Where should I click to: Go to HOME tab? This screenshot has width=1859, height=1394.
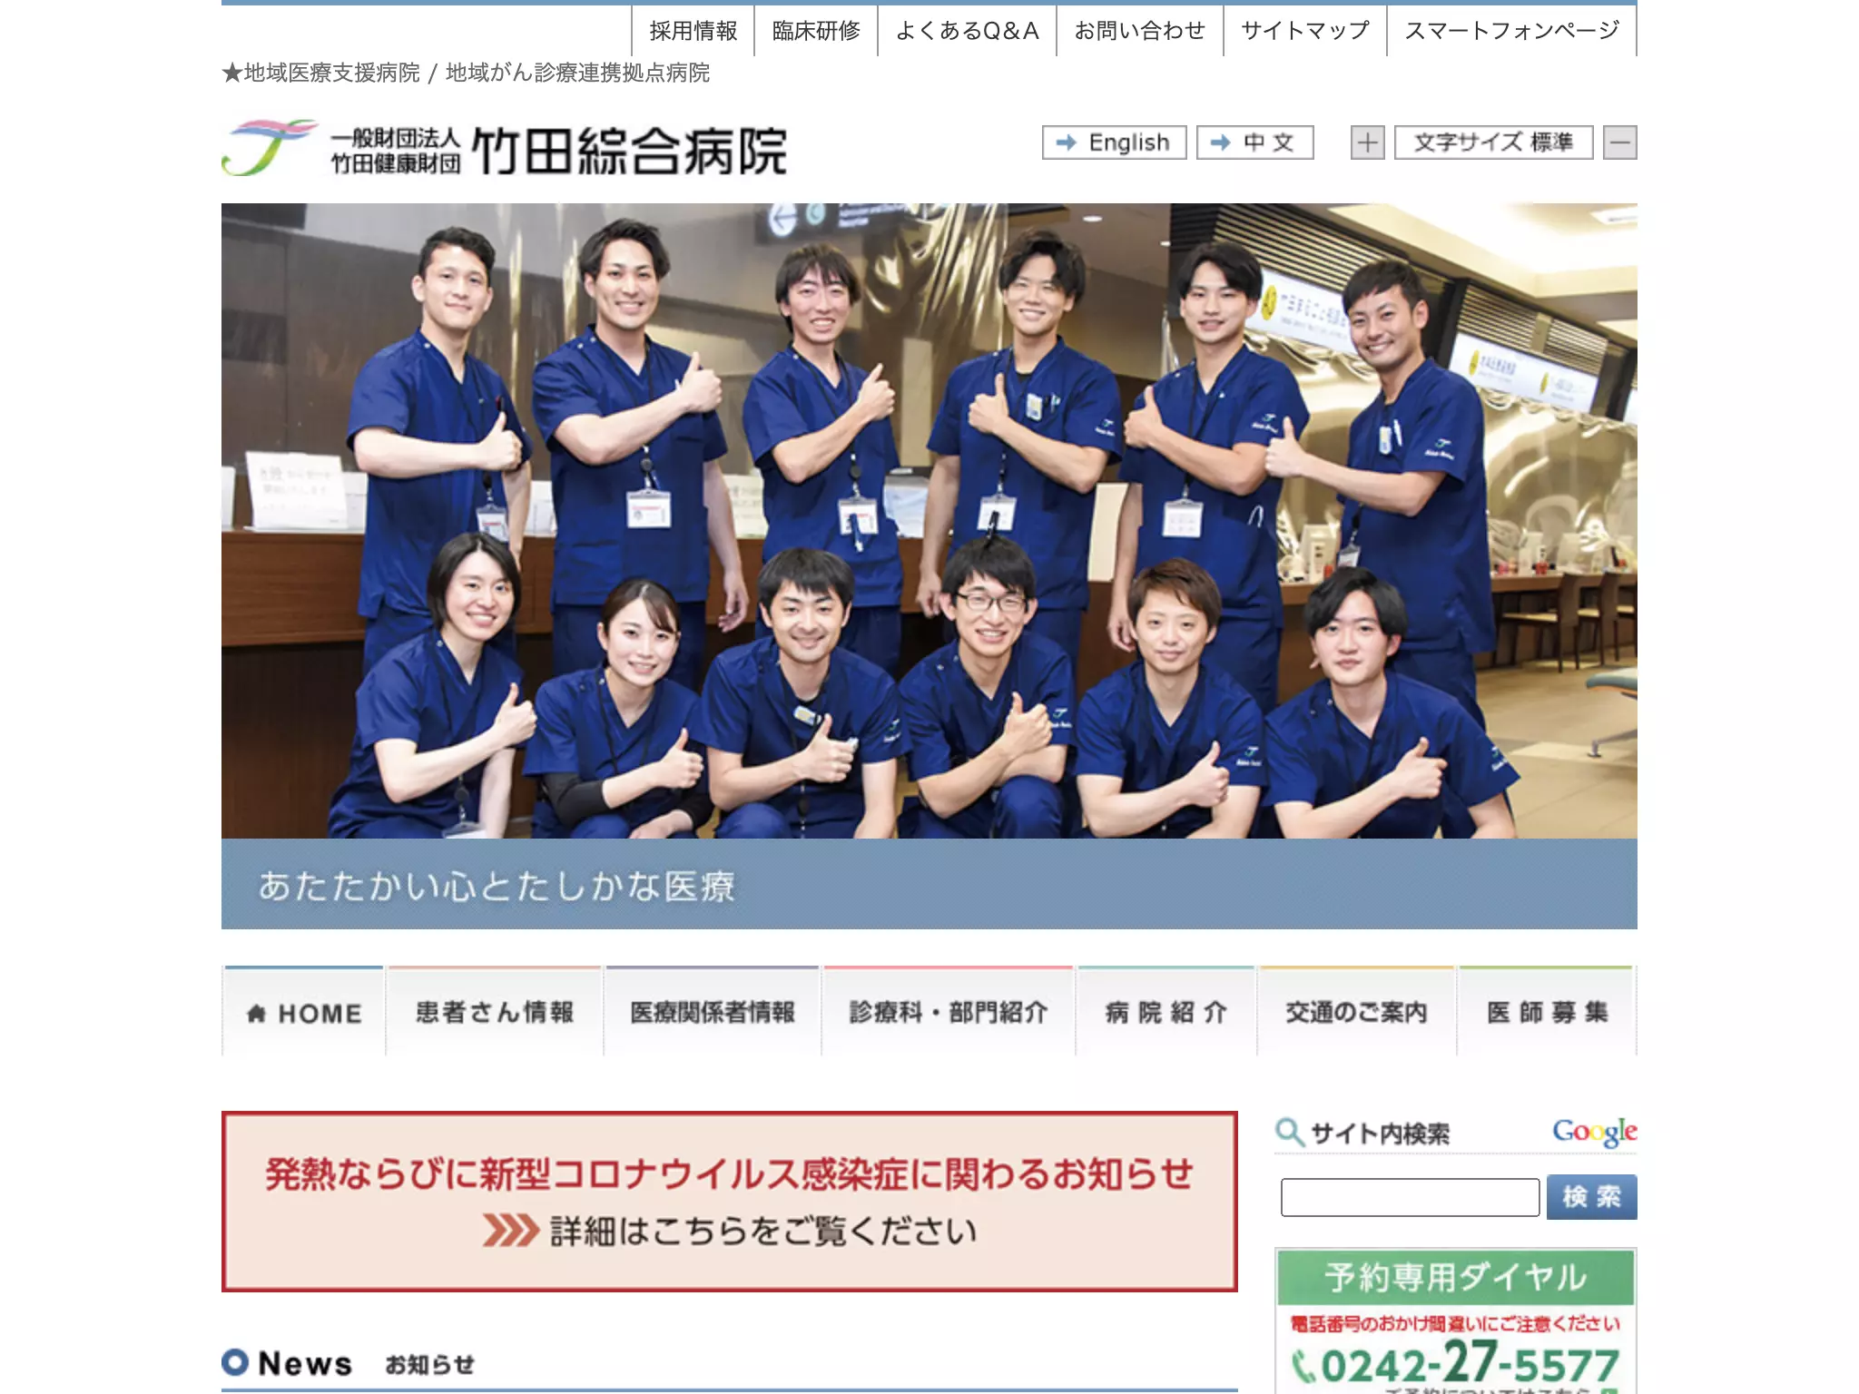coord(303,1011)
